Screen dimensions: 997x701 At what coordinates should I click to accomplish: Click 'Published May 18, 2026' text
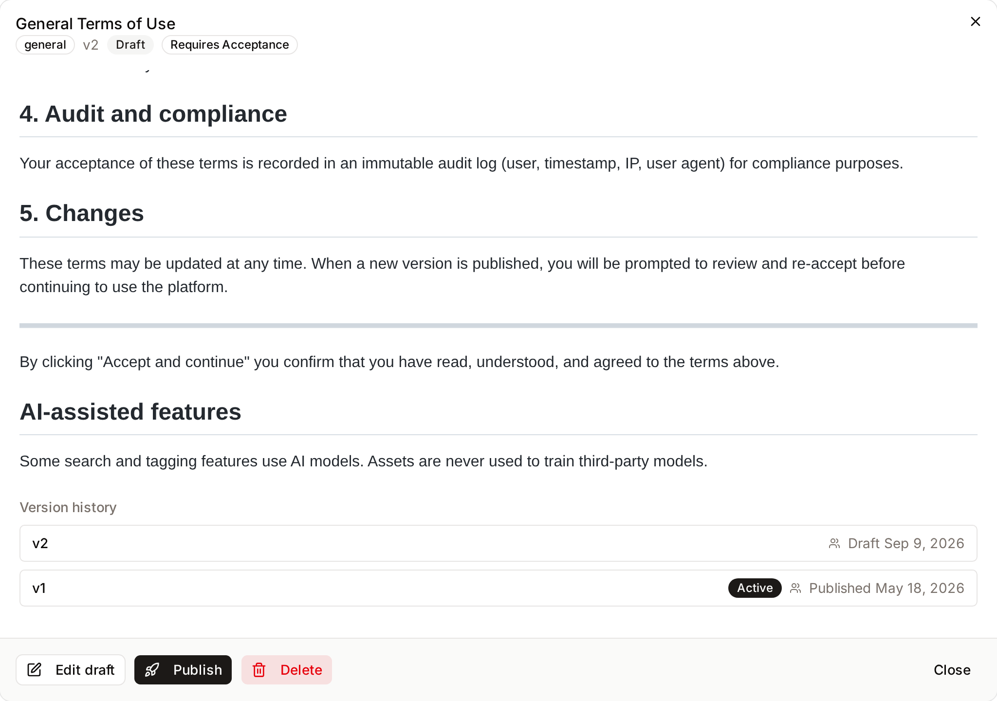(x=886, y=588)
